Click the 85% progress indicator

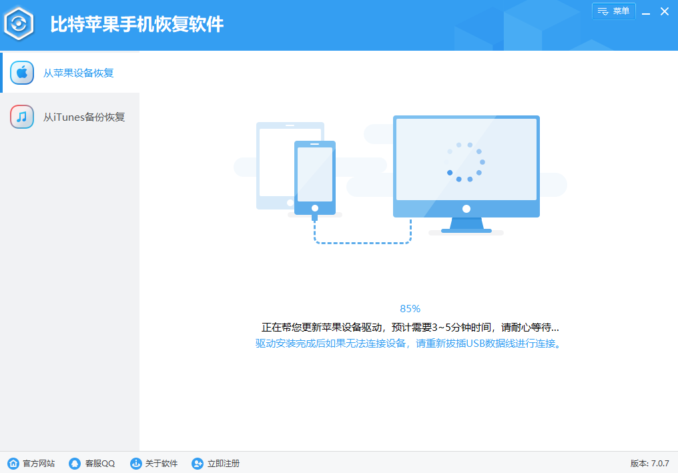[410, 308]
